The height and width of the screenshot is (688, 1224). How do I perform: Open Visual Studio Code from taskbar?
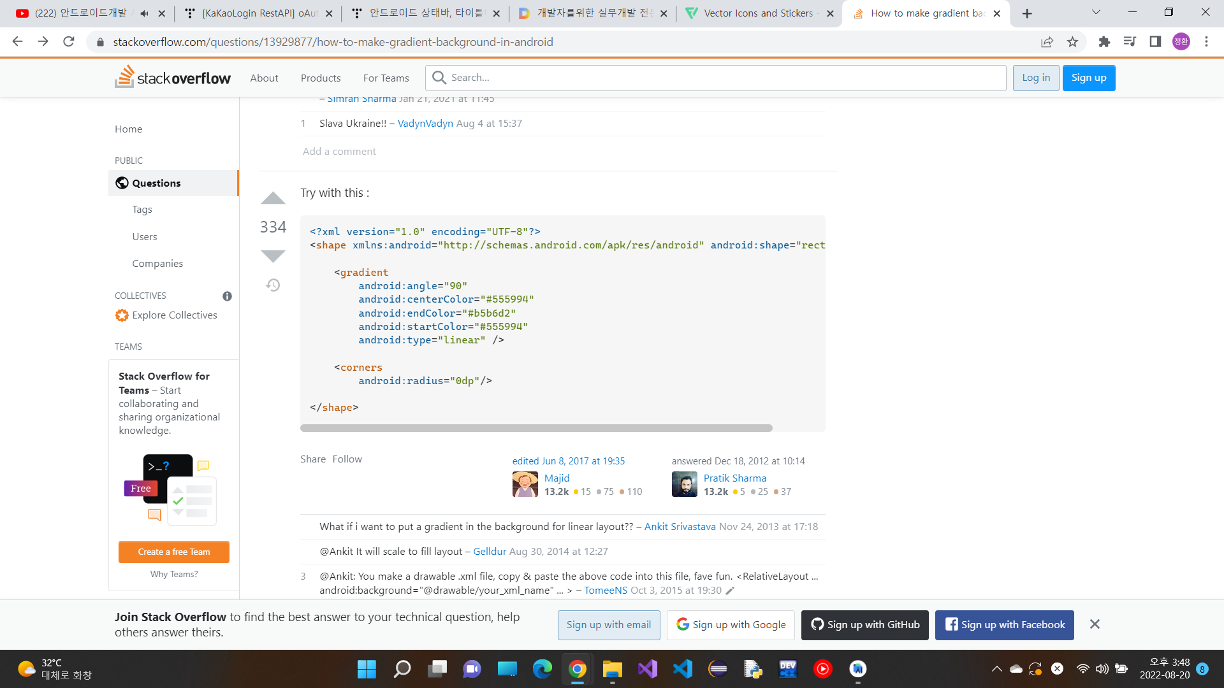682,669
